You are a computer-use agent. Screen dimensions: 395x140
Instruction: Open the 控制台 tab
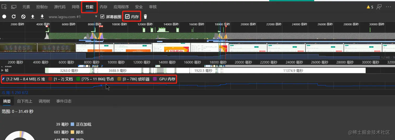click(42, 7)
